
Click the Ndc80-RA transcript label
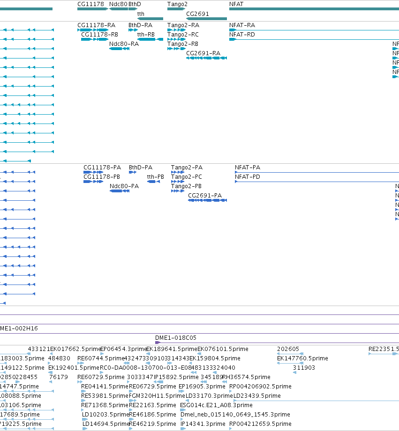124,44
